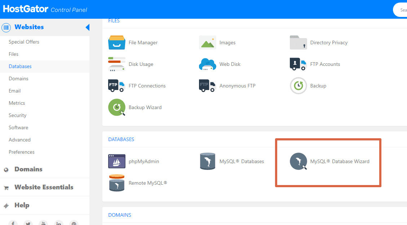Collapse the Websites sidebar arrow
The width and height of the screenshot is (407, 225).
pyautogui.click(x=87, y=27)
